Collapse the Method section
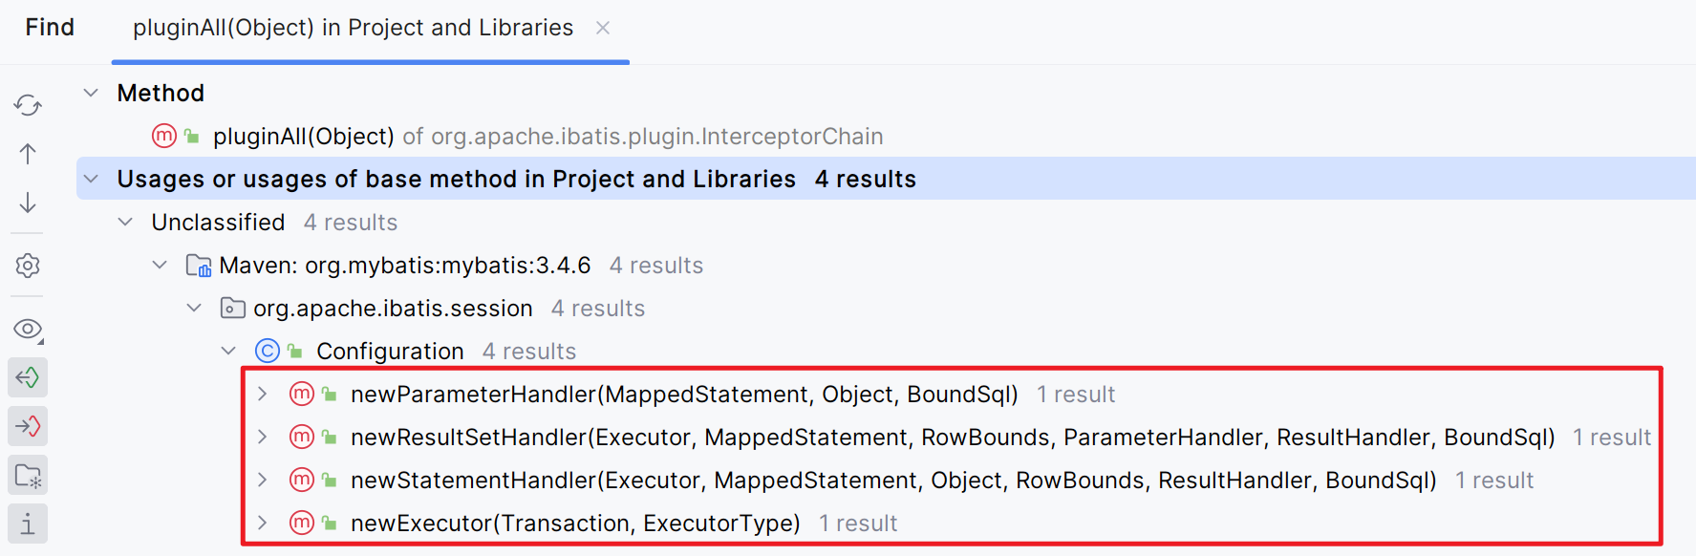The image size is (1696, 556). (x=91, y=93)
